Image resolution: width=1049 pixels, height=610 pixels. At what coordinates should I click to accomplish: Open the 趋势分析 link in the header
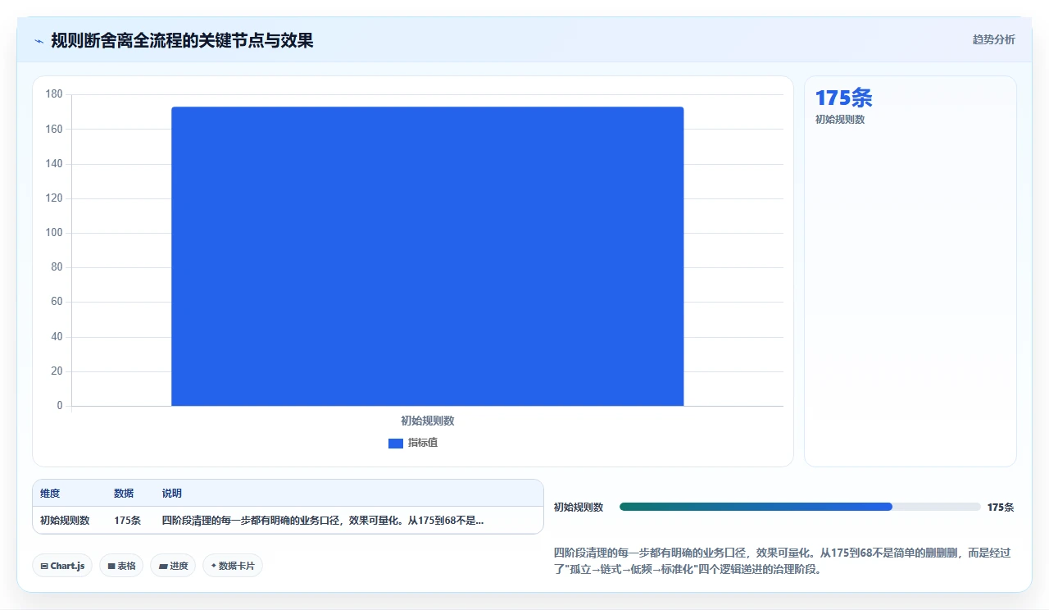[993, 39]
